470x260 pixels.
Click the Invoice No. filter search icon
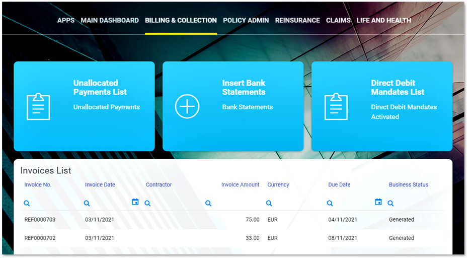point(27,204)
